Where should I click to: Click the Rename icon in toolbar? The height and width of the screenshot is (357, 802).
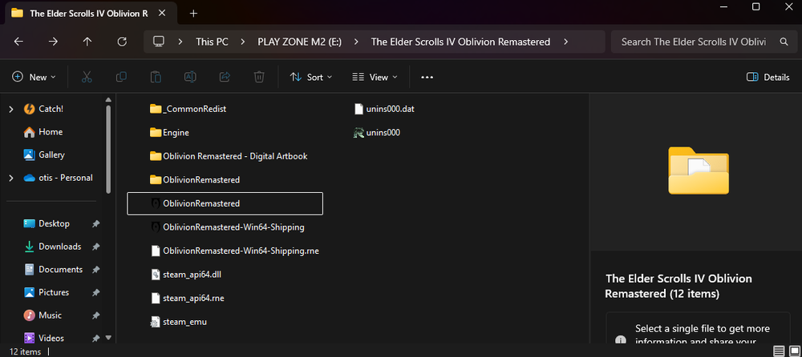pos(190,77)
